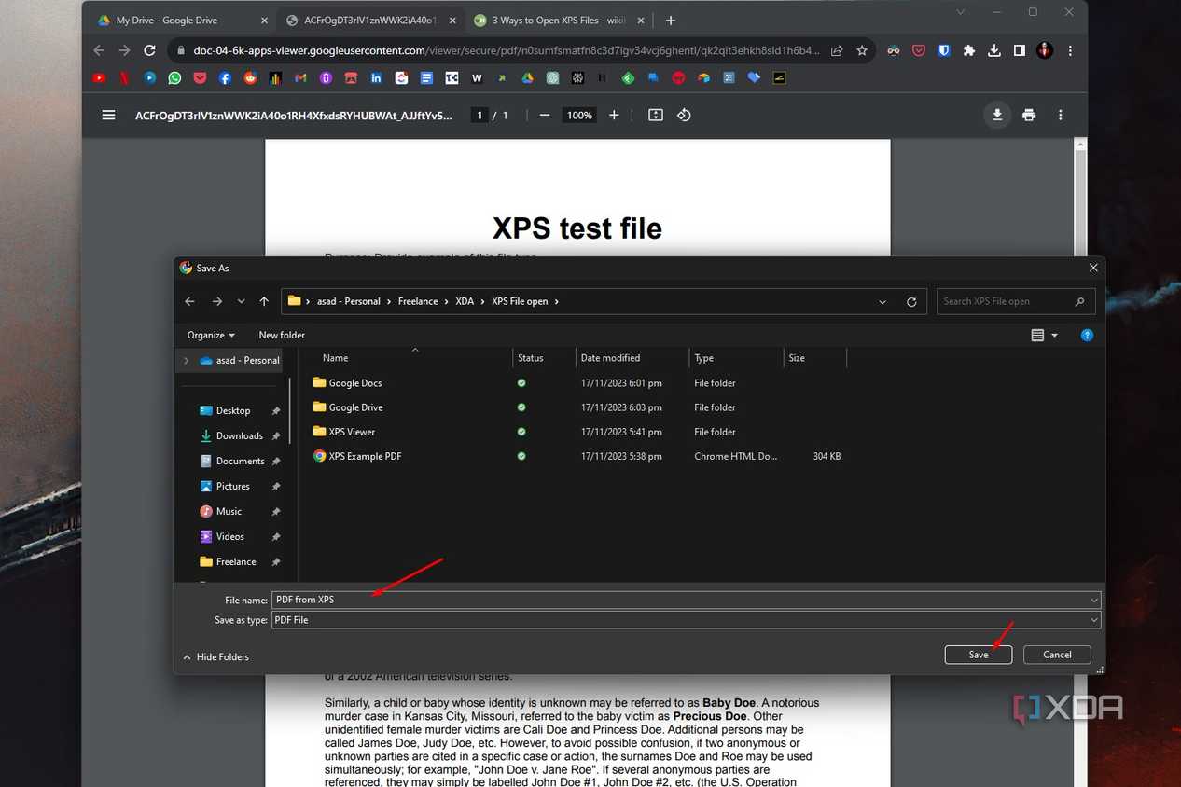Click New folder button

tap(282, 335)
